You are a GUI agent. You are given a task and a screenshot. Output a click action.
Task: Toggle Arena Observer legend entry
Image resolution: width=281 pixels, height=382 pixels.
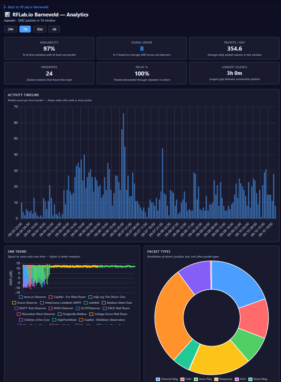25,303
